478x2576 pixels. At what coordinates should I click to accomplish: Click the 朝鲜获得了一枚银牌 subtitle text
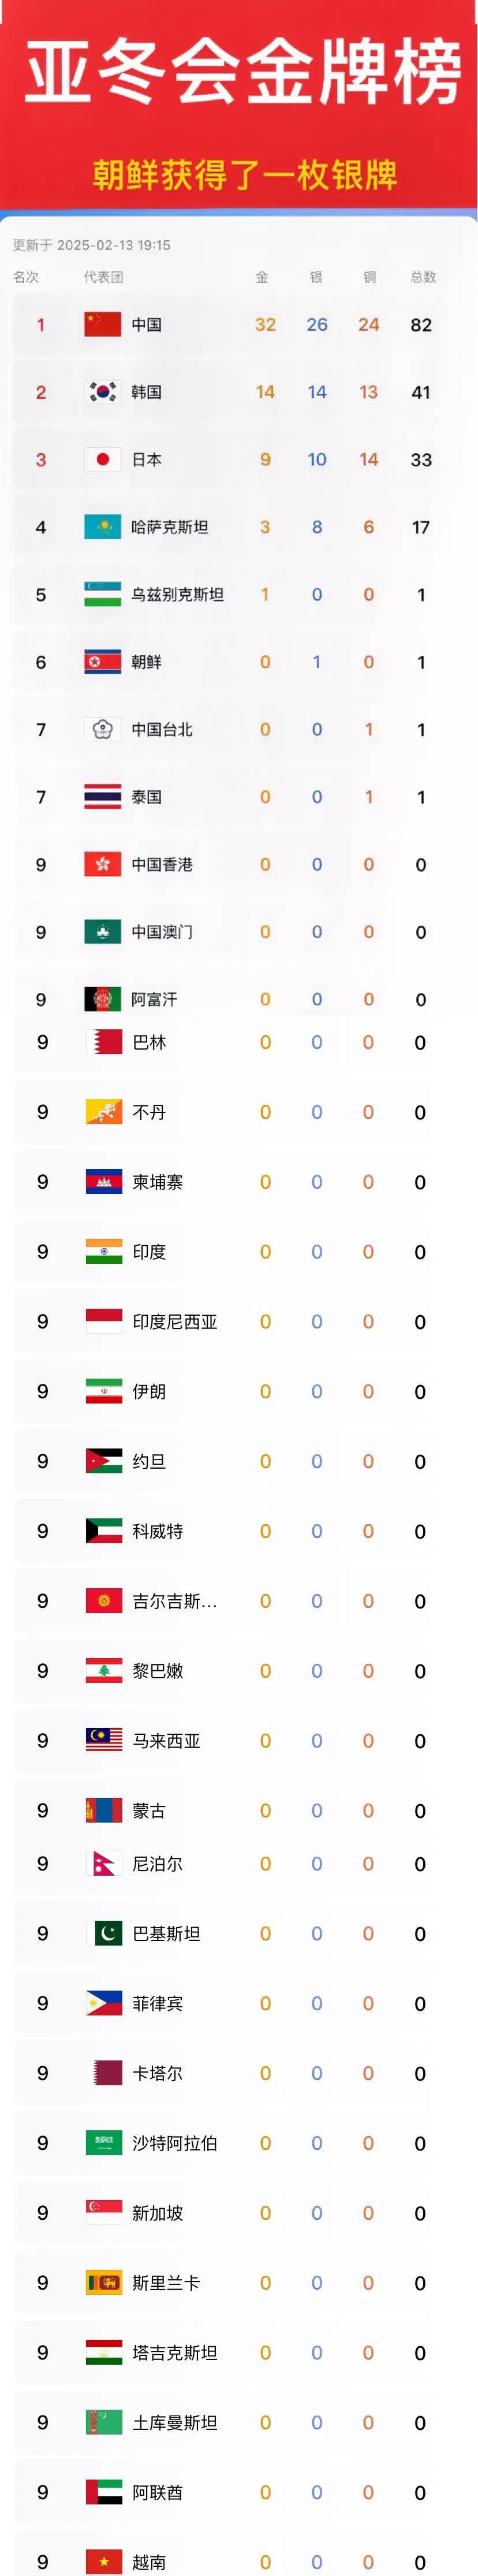coord(244,175)
